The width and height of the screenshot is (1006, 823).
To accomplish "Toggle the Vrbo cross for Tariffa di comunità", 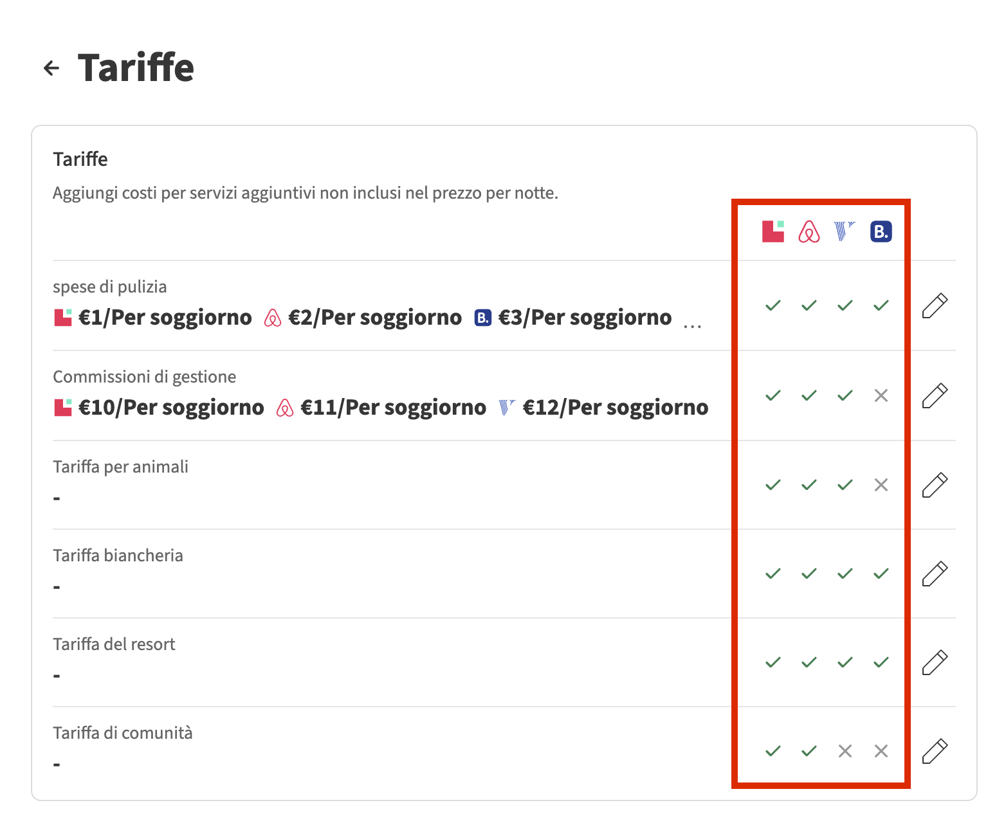I will tap(845, 751).
